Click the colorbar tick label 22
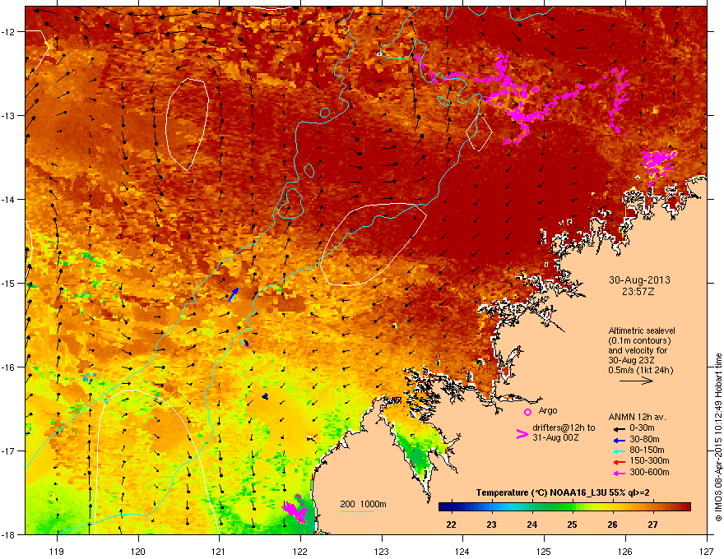The width and height of the screenshot is (724, 559). click(x=451, y=524)
